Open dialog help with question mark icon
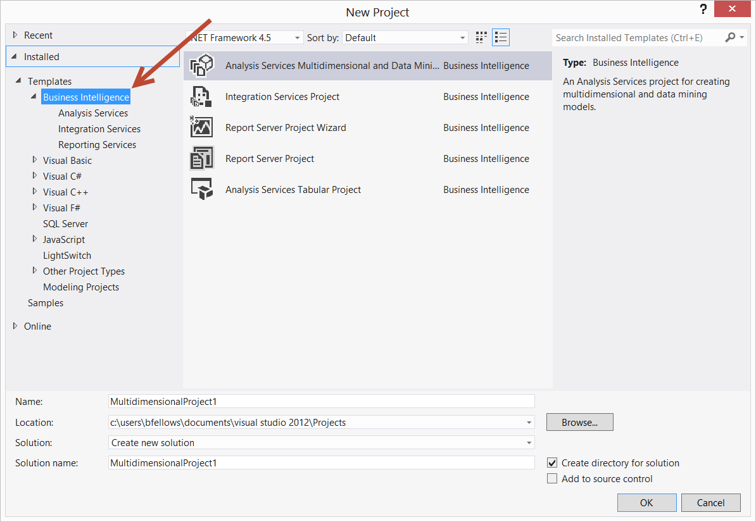The image size is (756, 522). [703, 9]
